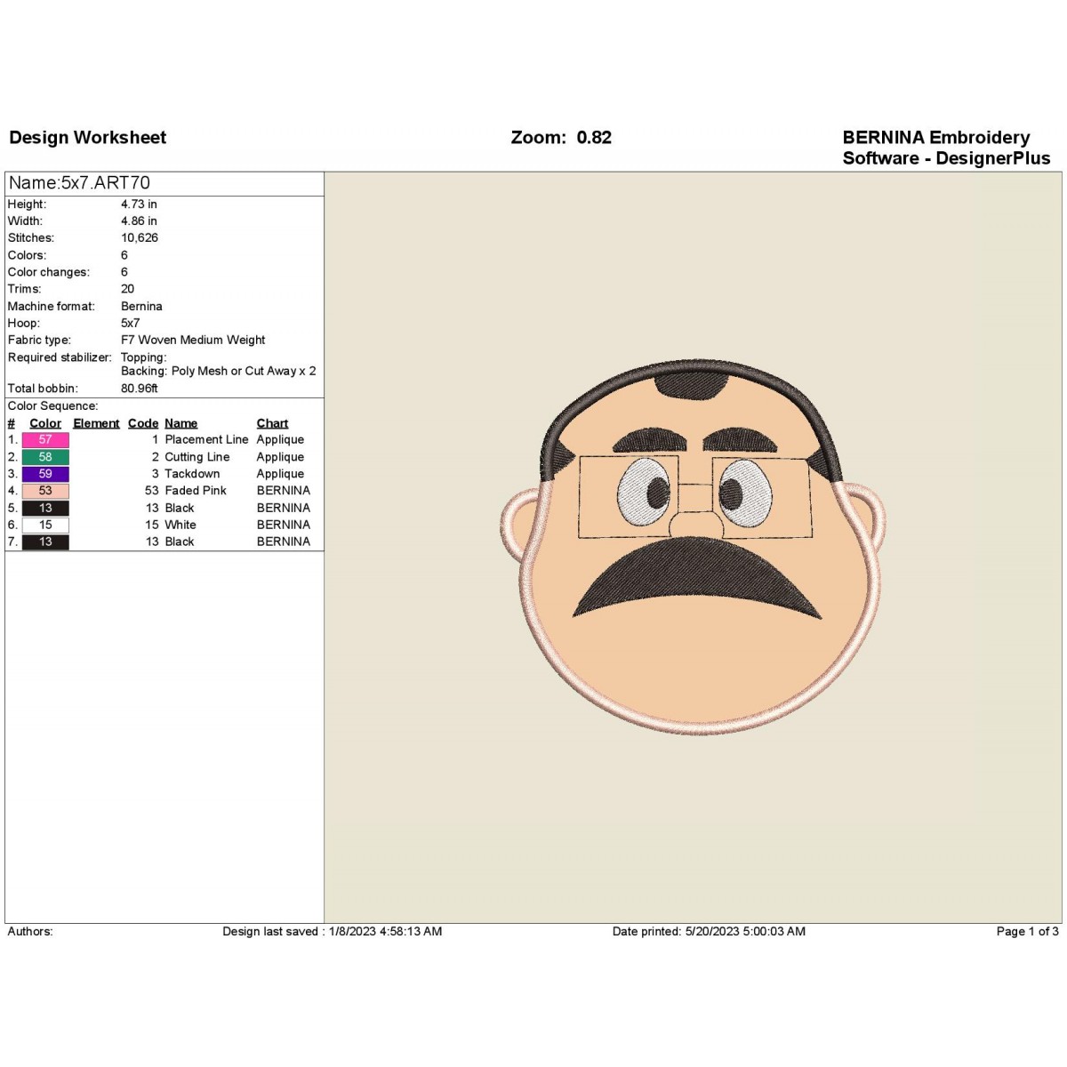The width and height of the screenshot is (1067, 1067).
Task: Click the Color Sequence: label
Action: (52, 405)
